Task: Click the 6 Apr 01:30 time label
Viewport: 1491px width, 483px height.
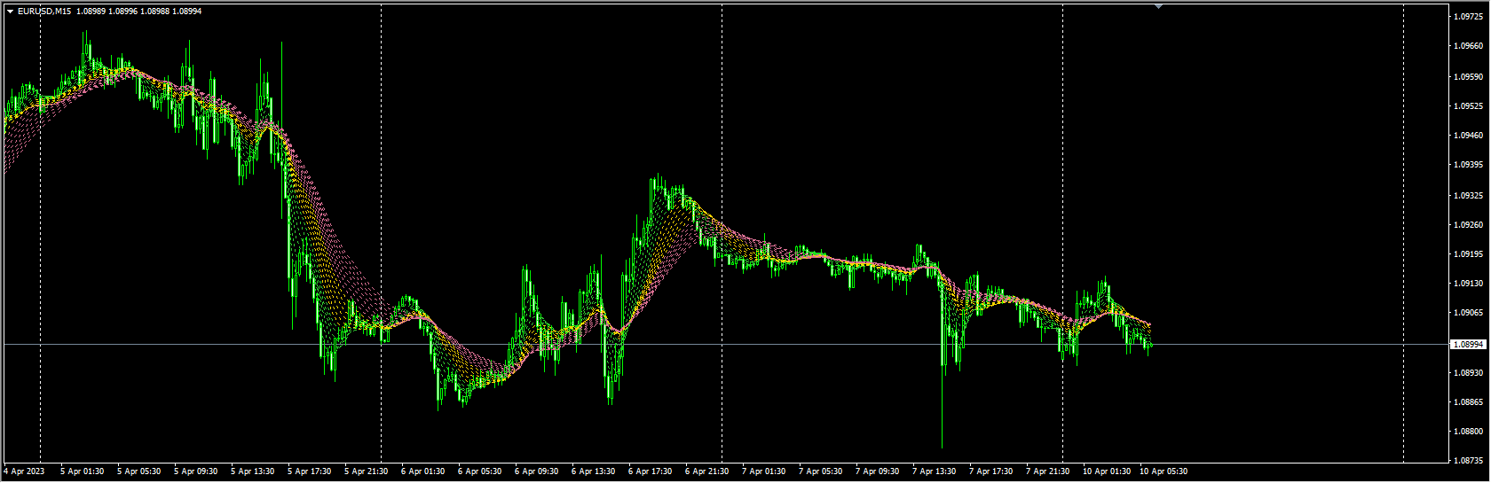Action: coord(423,471)
